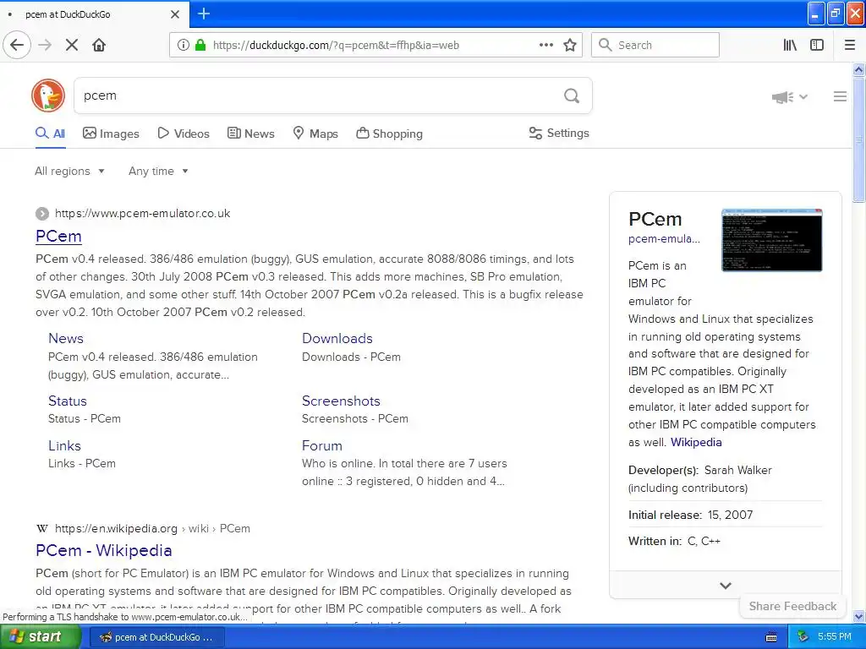Click the DuckDuckGo duck logo
This screenshot has width=866, height=649.
pyautogui.click(x=48, y=95)
